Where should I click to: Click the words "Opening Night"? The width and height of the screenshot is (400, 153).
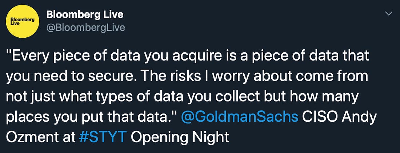click(x=180, y=137)
